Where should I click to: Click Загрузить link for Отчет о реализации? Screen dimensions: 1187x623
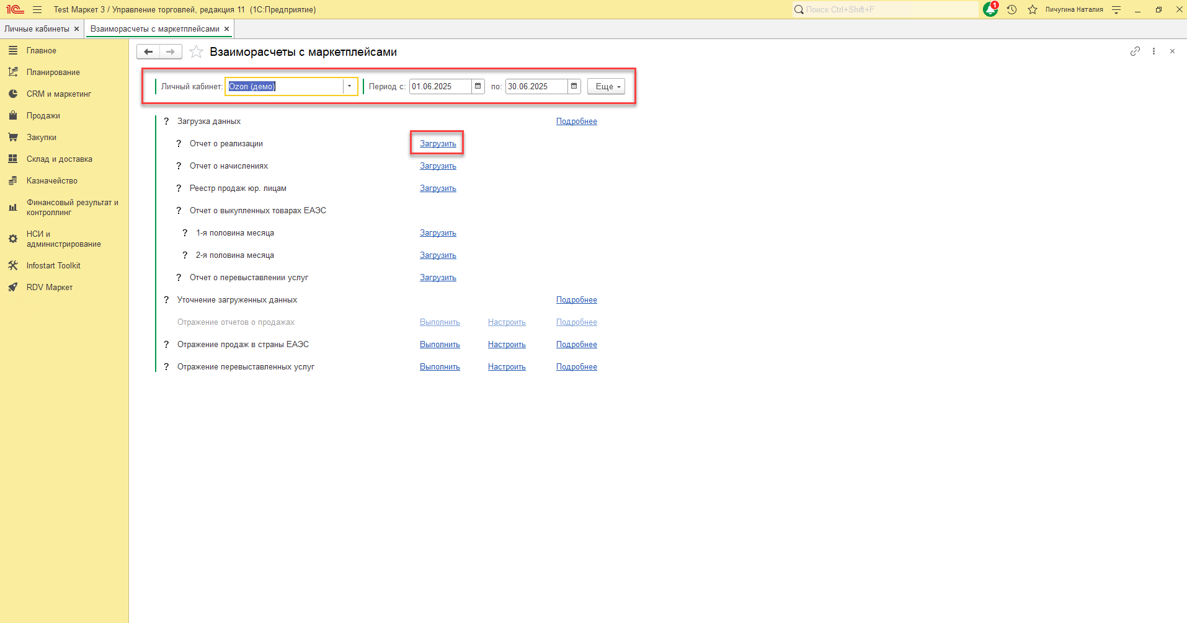tap(438, 144)
